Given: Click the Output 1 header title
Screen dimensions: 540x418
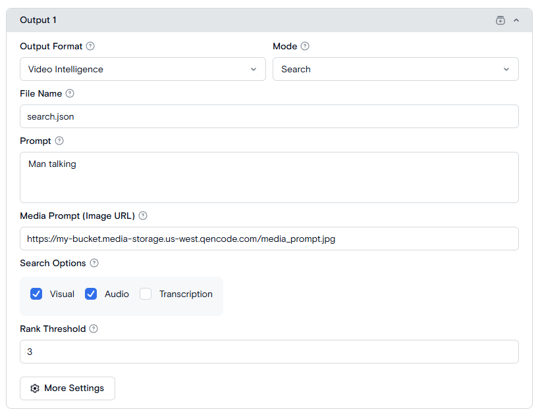Looking at the screenshot, I should [x=38, y=20].
